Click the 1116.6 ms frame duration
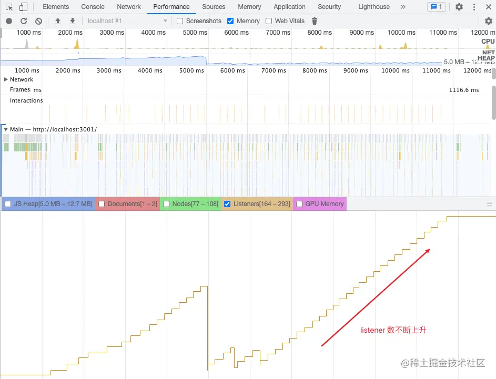The image size is (496, 379). pos(464,90)
